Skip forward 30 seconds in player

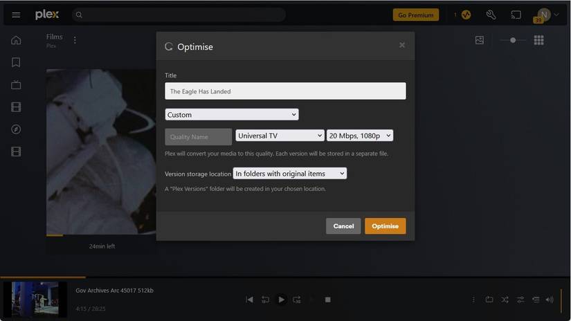(x=297, y=300)
